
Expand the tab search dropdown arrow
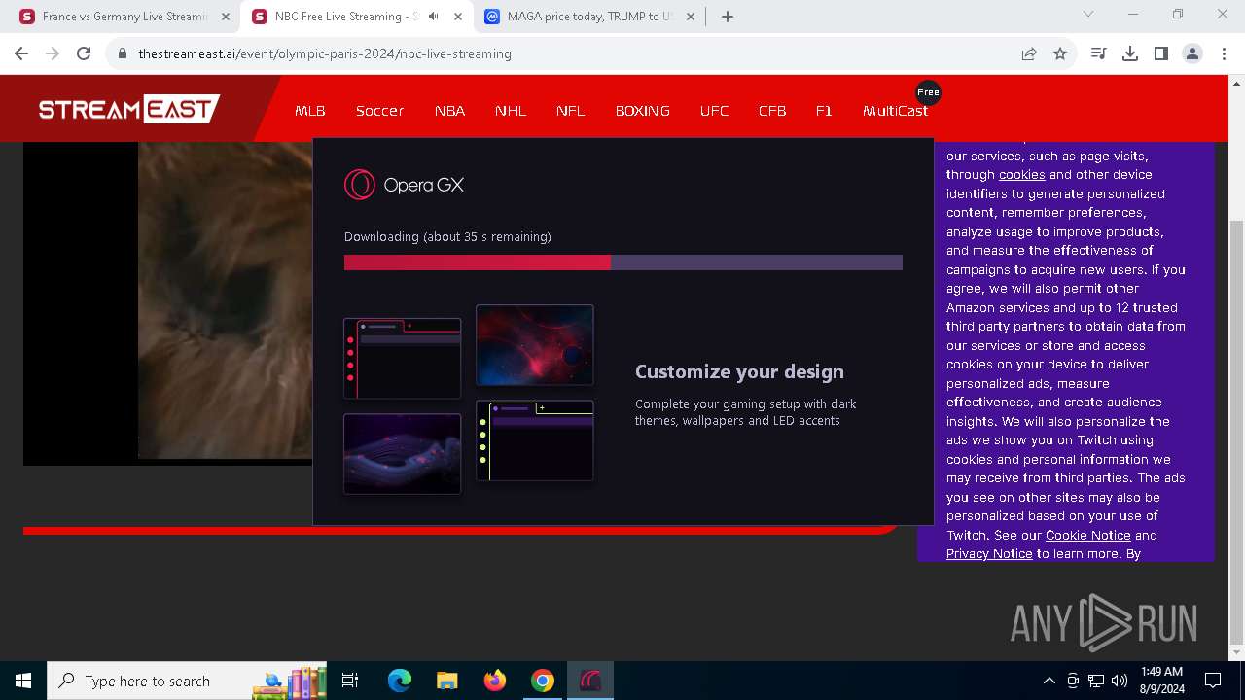(x=1088, y=15)
